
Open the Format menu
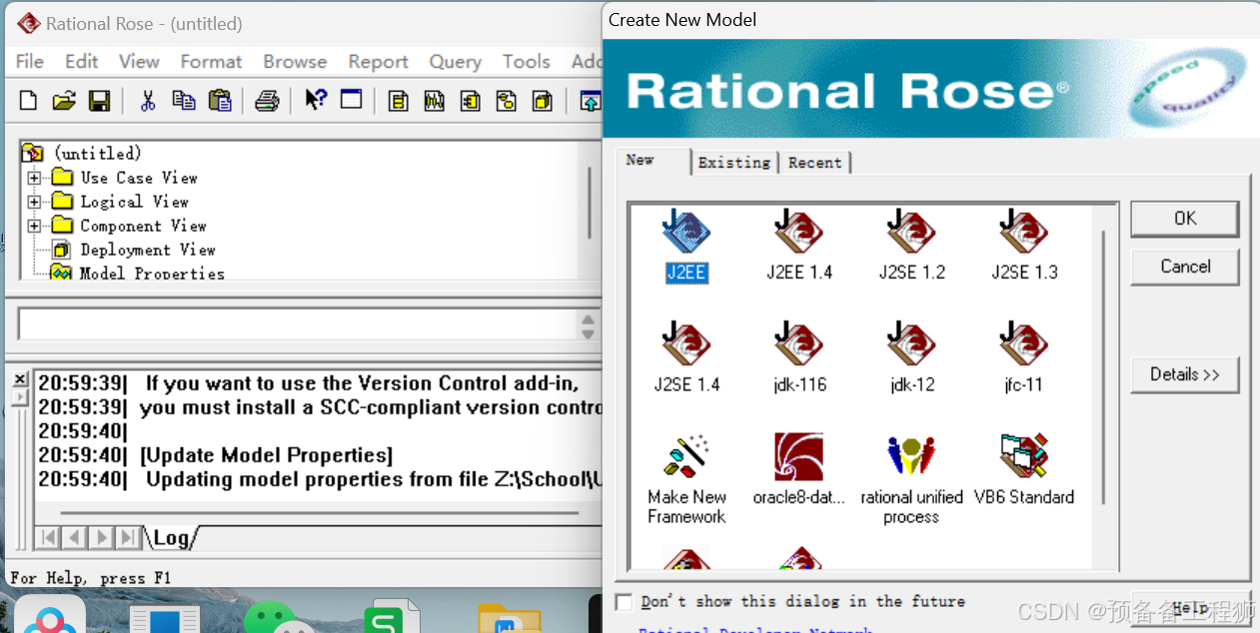pyautogui.click(x=211, y=61)
